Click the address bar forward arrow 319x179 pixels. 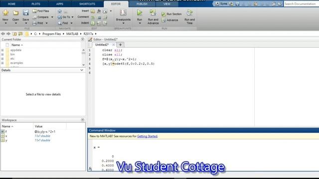[8, 34]
